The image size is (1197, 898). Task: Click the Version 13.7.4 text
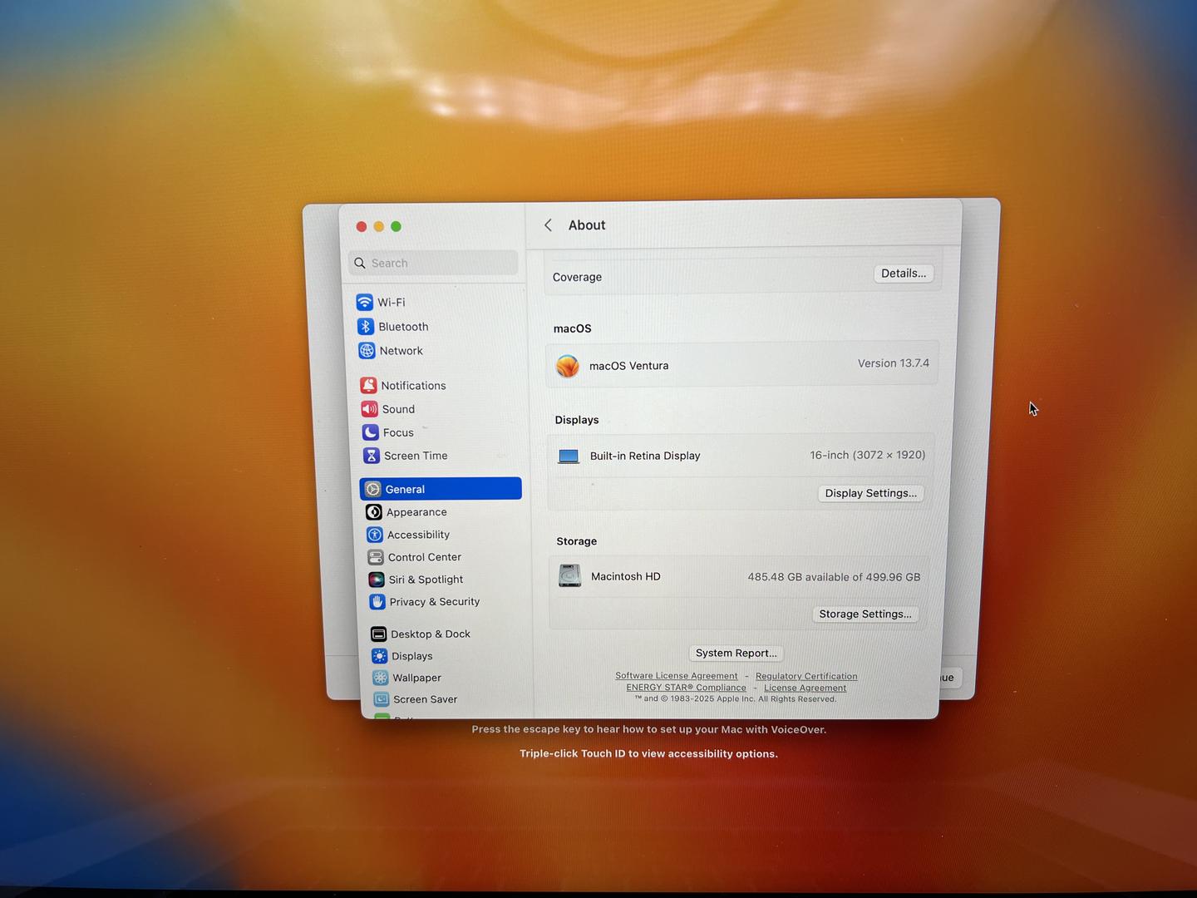[x=894, y=363]
